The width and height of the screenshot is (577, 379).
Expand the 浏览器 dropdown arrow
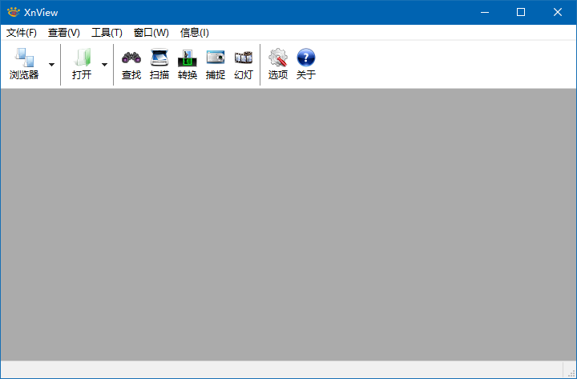tap(51, 65)
